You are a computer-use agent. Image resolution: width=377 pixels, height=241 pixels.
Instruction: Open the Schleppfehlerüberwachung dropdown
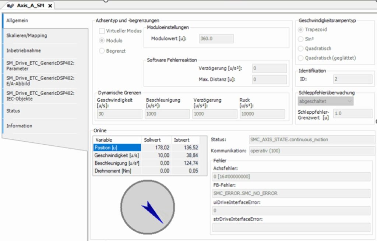325,101
